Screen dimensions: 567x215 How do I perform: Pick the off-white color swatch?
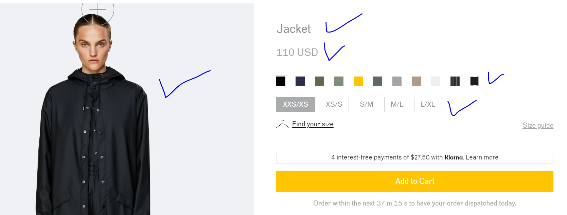436,81
